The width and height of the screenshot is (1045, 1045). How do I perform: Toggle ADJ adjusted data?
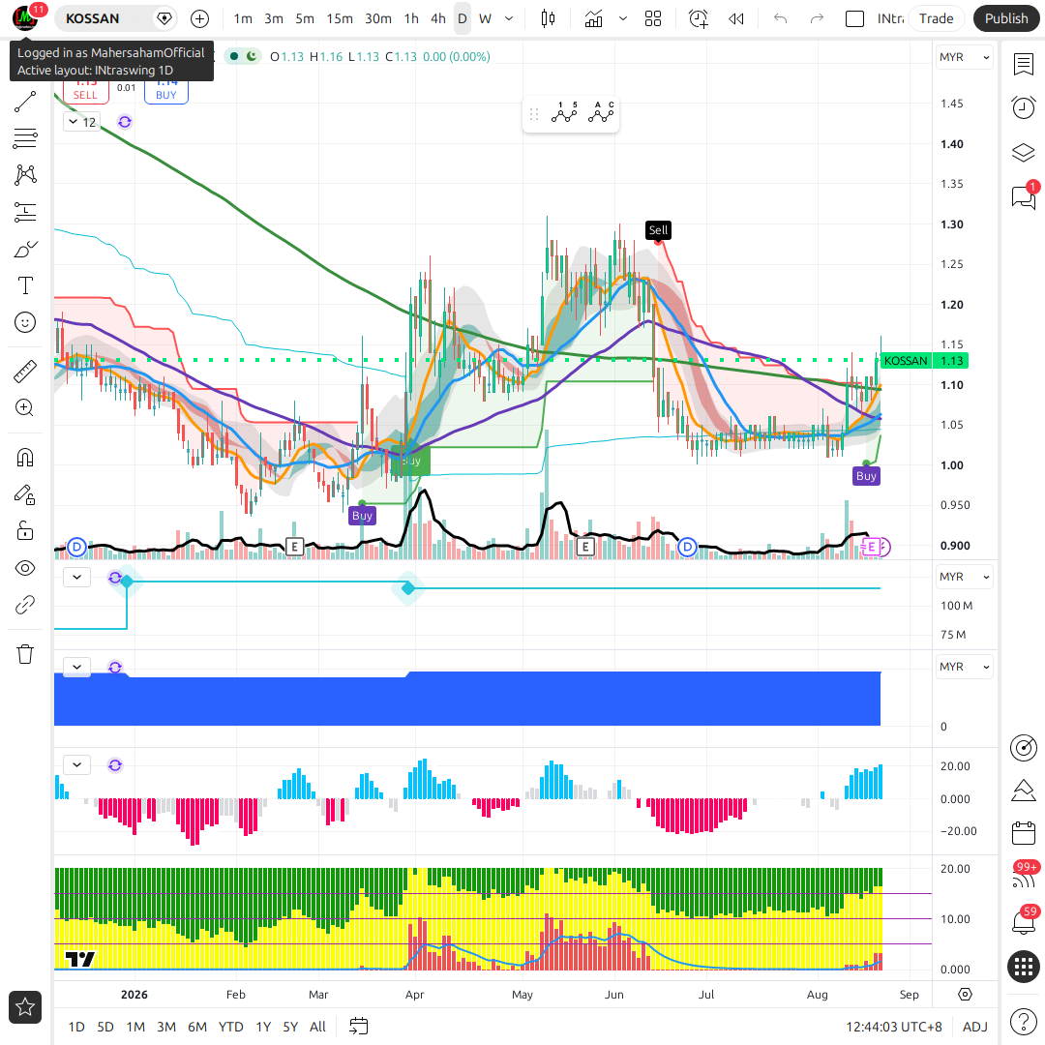(975, 1027)
